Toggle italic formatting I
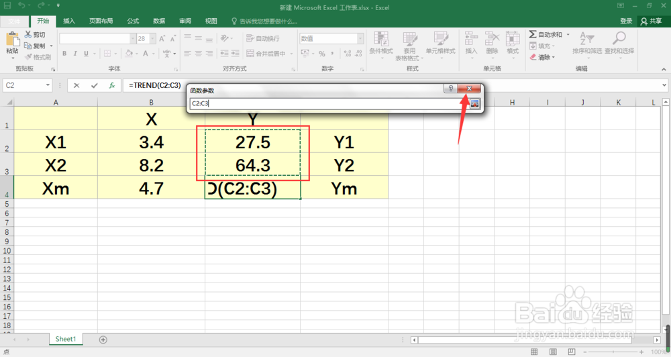This screenshot has width=671, height=357. 75,54
